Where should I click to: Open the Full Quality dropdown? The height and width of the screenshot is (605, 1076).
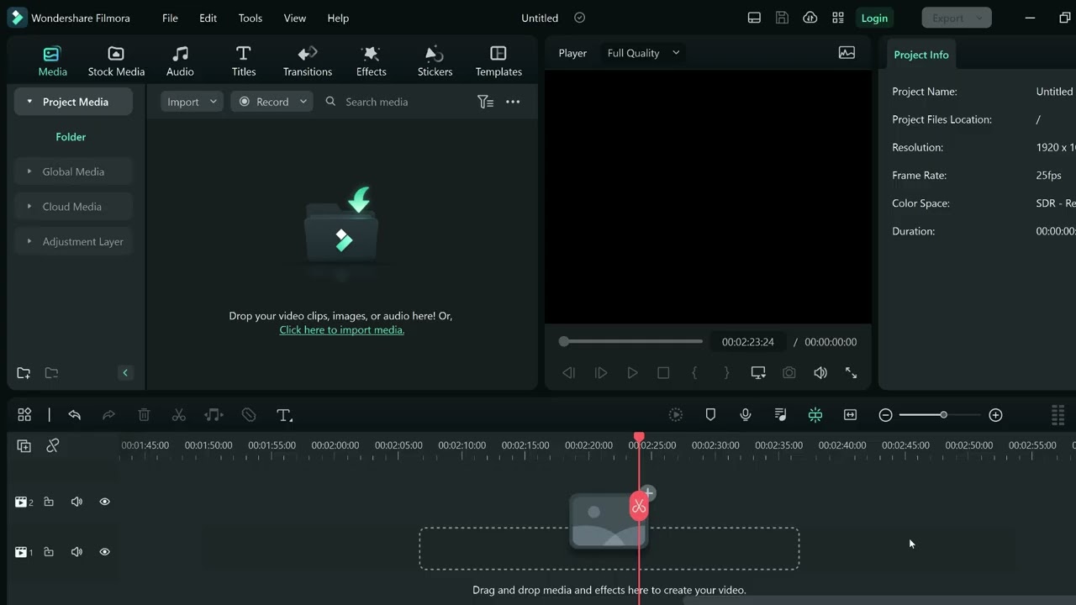pos(643,53)
